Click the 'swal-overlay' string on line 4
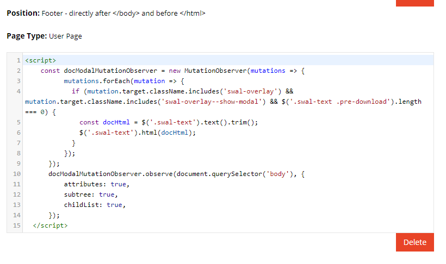 (250, 91)
